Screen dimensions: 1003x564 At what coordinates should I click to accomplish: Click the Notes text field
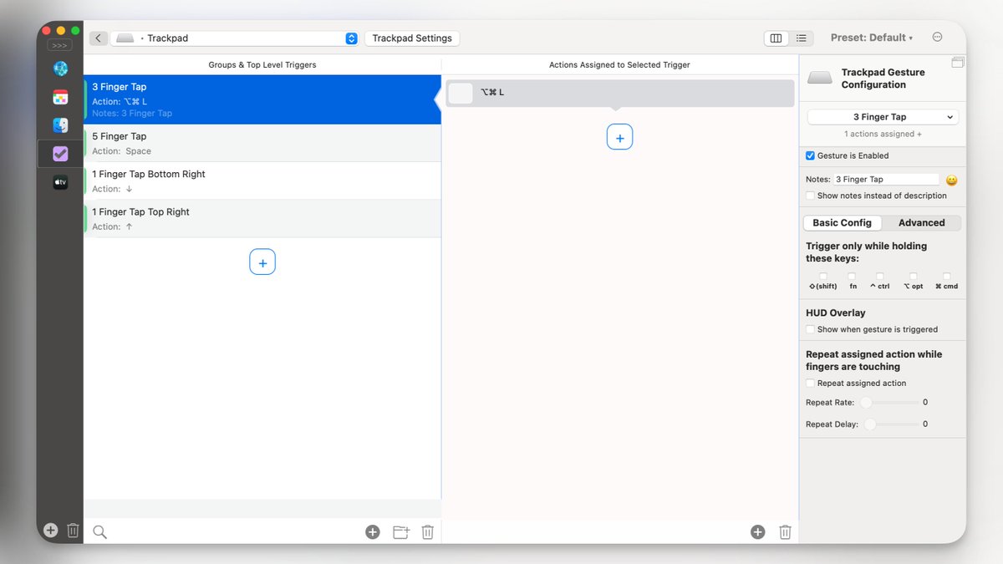[886, 180]
